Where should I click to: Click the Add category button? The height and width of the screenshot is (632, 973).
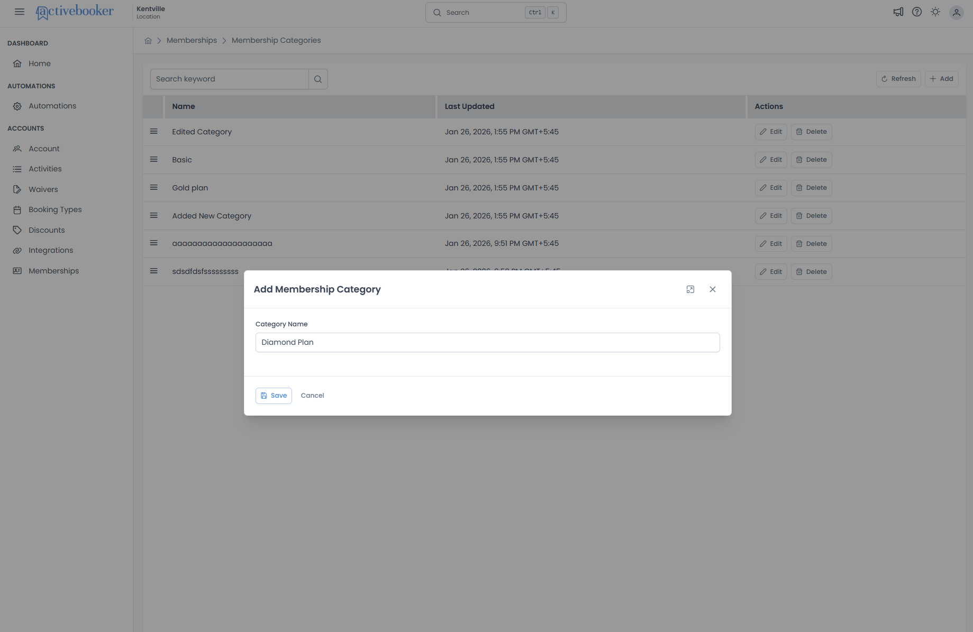[x=942, y=79]
